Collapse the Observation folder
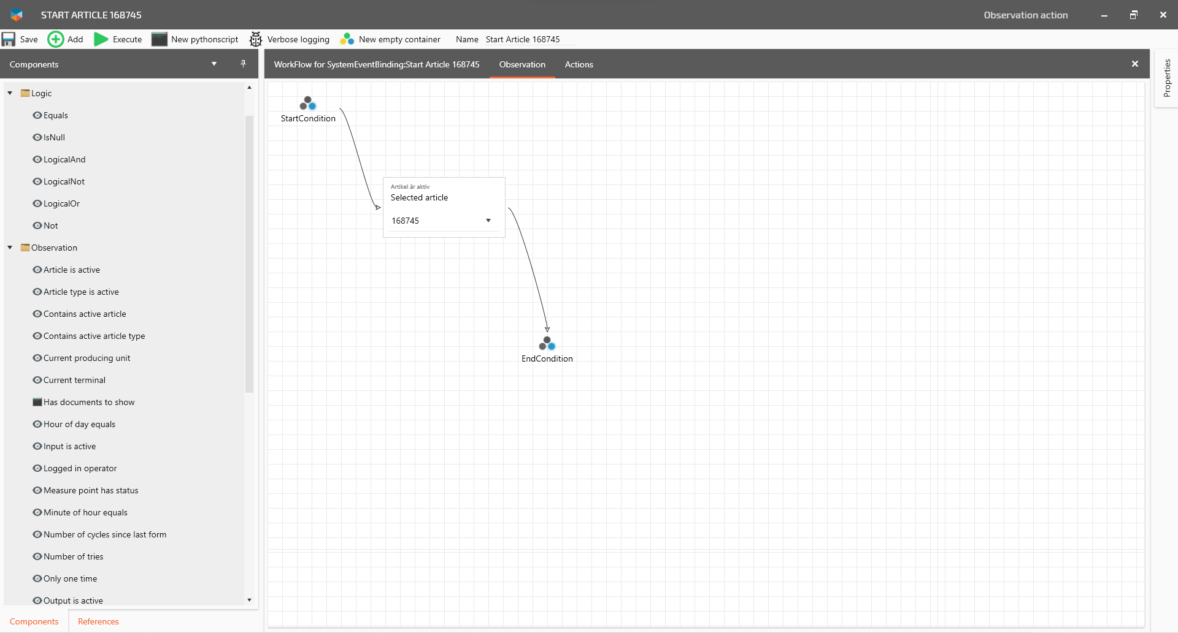 coord(10,248)
